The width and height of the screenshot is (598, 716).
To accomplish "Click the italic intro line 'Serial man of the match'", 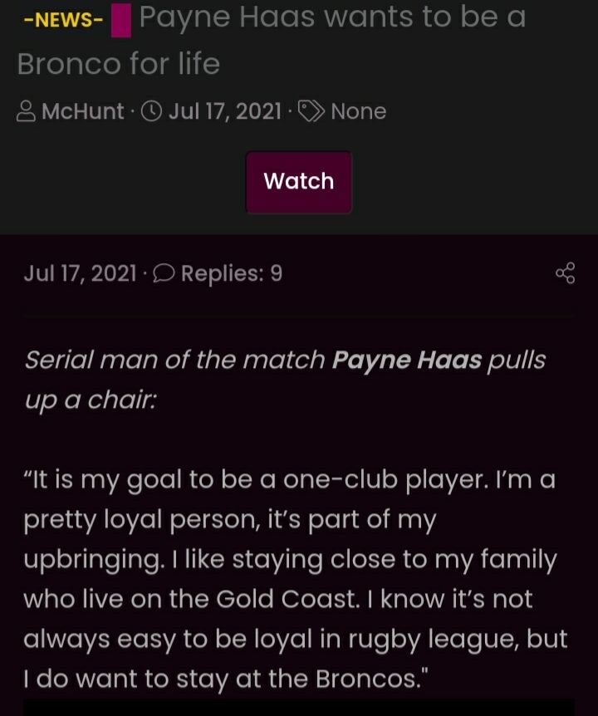I will point(174,360).
